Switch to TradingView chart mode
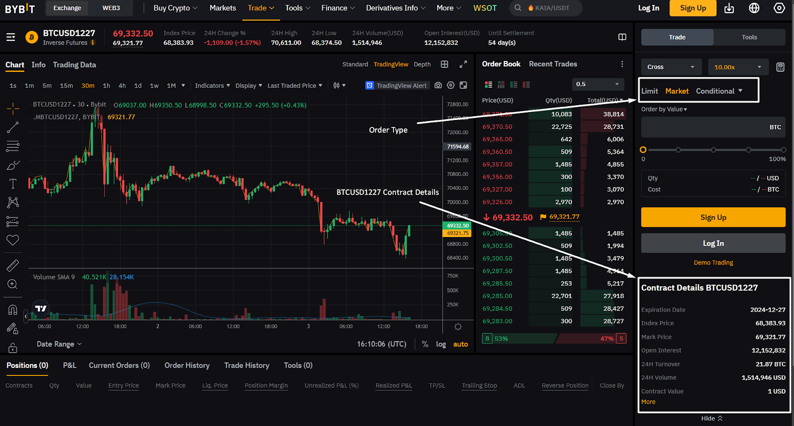 [x=391, y=64]
